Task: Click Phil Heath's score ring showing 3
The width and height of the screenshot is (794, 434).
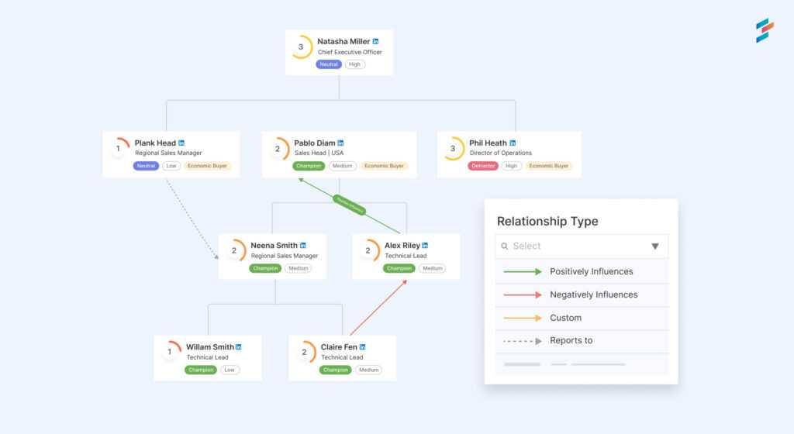Action: pos(453,149)
